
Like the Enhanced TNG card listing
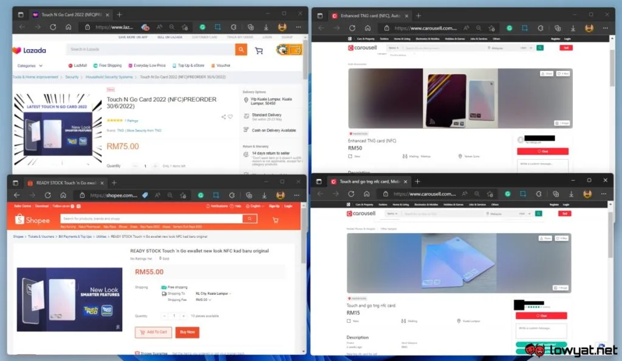point(563,73)
